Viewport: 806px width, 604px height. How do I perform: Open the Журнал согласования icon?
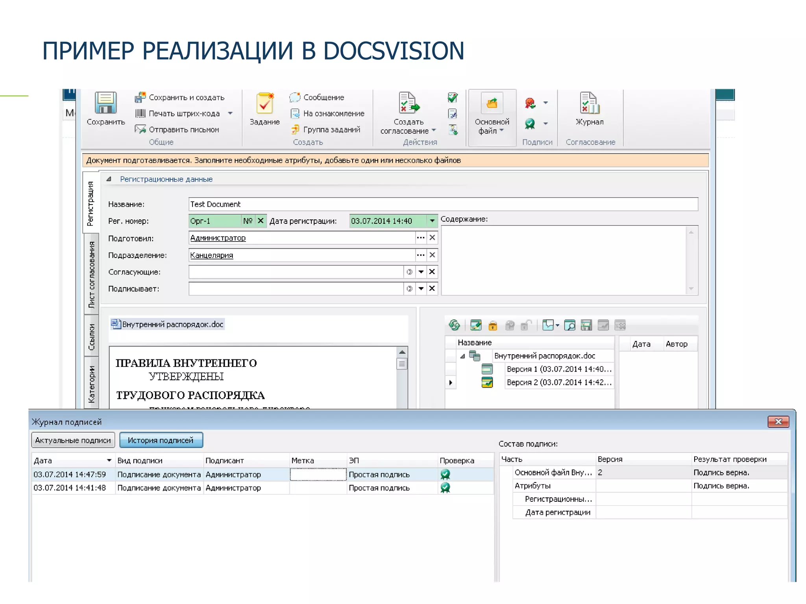pos(590,103)
